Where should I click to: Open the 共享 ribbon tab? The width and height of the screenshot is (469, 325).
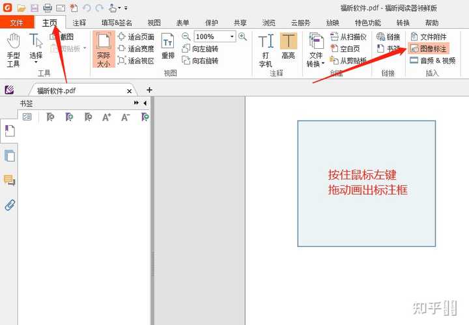[x=240, y=23]
